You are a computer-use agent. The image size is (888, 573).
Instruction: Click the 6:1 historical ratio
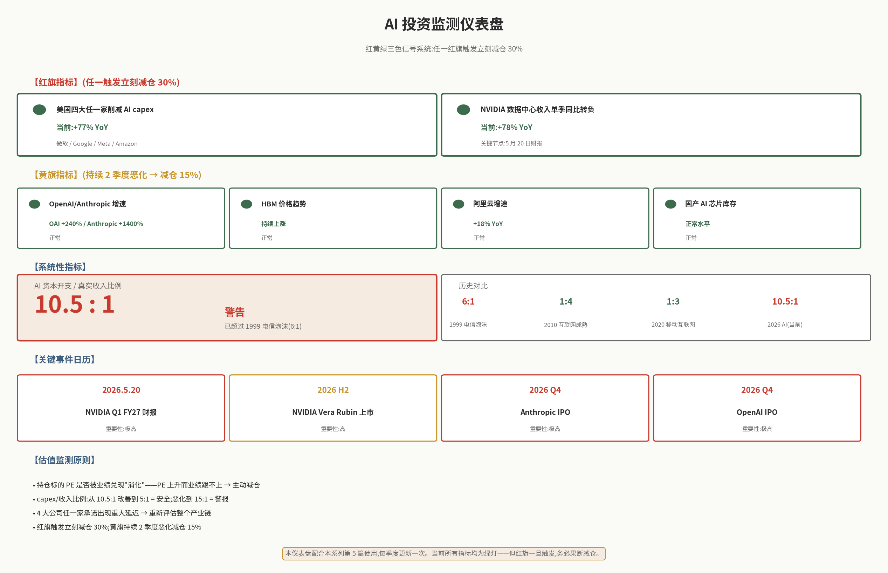pyautogui.click(x=468, y=301)
